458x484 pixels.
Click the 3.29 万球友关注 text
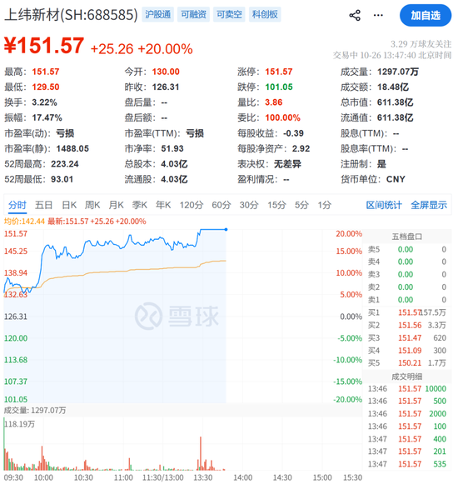[x=421, y=44]
